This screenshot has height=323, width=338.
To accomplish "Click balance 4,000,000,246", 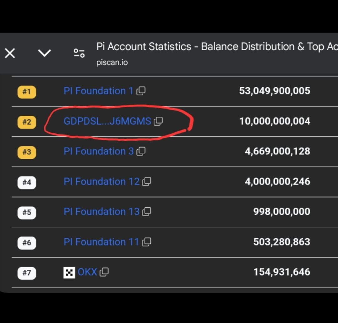I will click(x=278, y=182).
